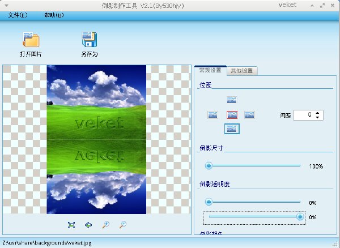The height and width of the screenshot is (248, 340).
Task: Click the red-bordered center image icon
Action: (x=232, y=115)
